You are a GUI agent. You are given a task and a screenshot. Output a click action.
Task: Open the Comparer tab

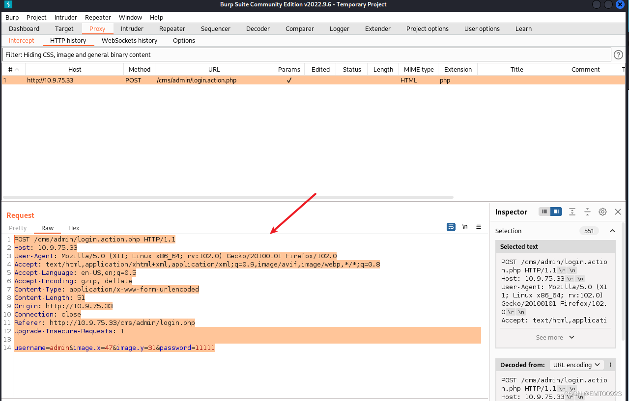[300, 28]
